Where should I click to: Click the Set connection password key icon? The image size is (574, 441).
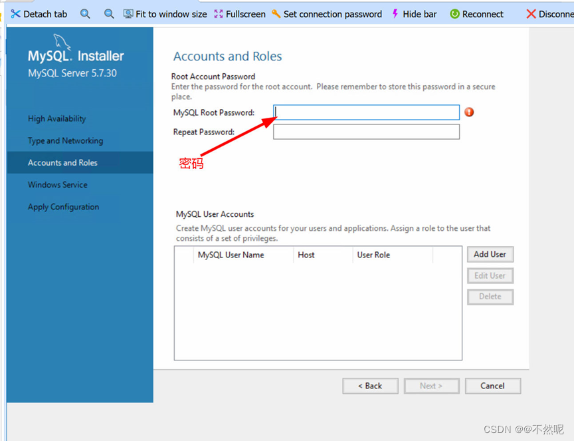pos(276,14)
